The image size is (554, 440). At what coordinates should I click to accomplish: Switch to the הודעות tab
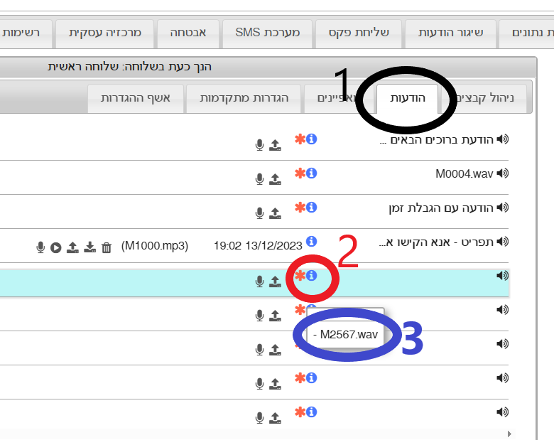coord(408,98)
